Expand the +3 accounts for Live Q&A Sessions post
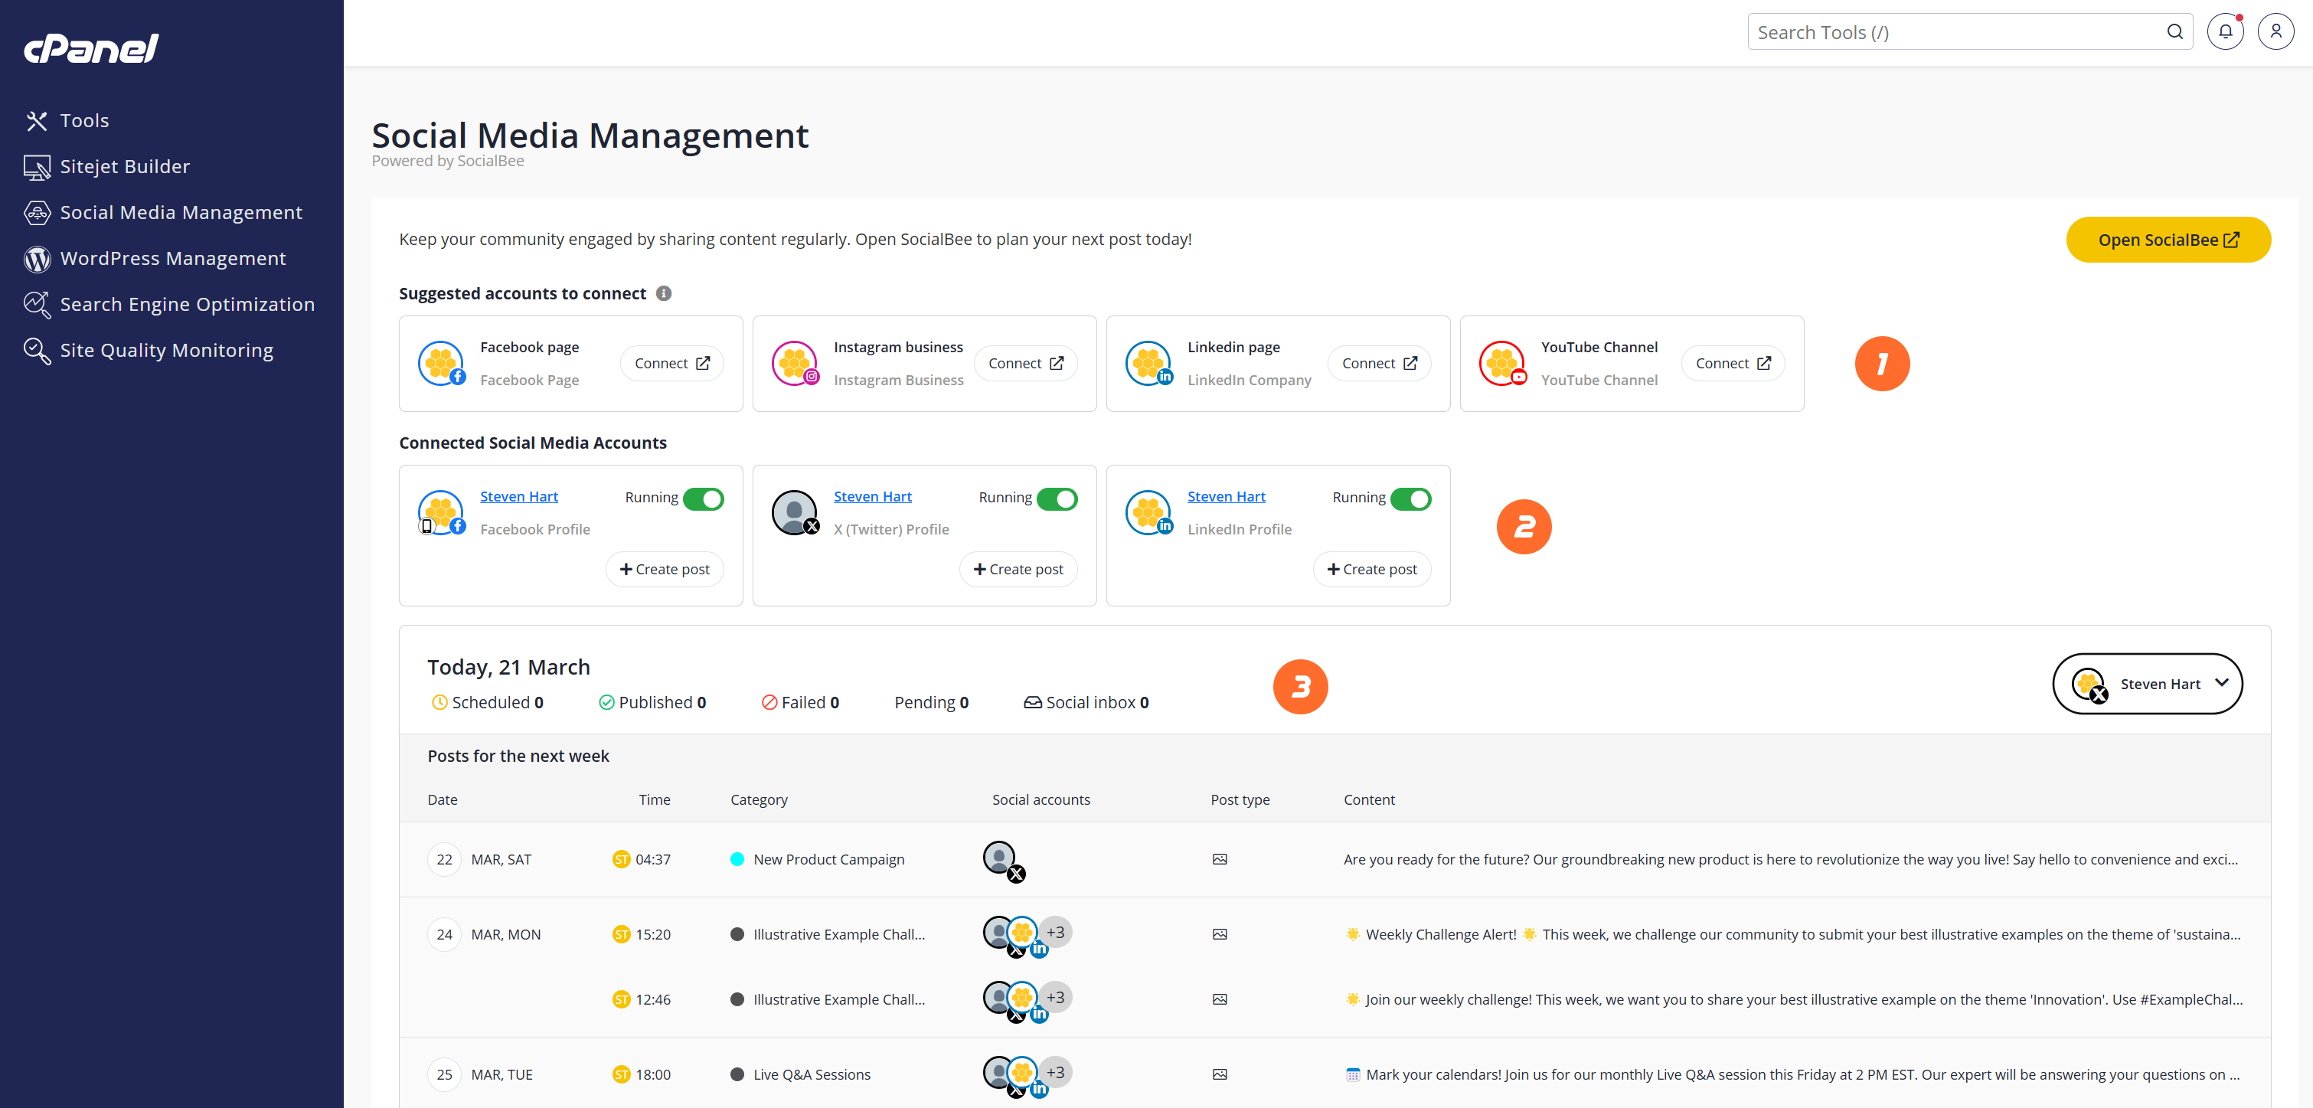The image size is (2313, 1108). coord(1055,1072)
